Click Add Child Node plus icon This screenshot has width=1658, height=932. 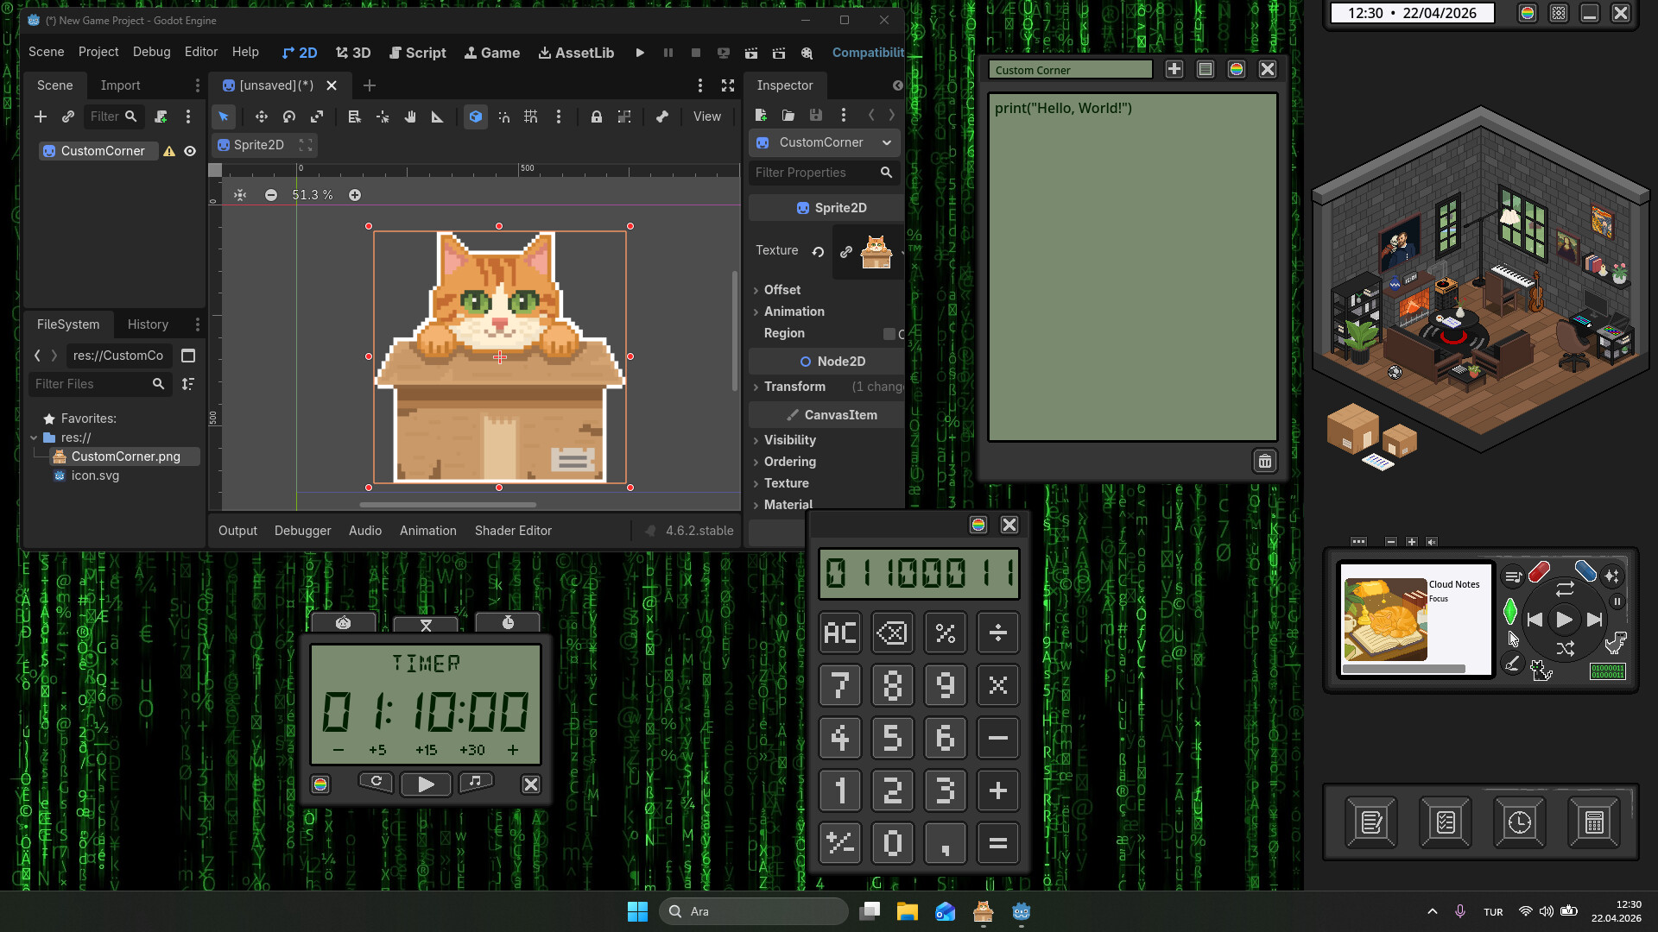point(41,116)
